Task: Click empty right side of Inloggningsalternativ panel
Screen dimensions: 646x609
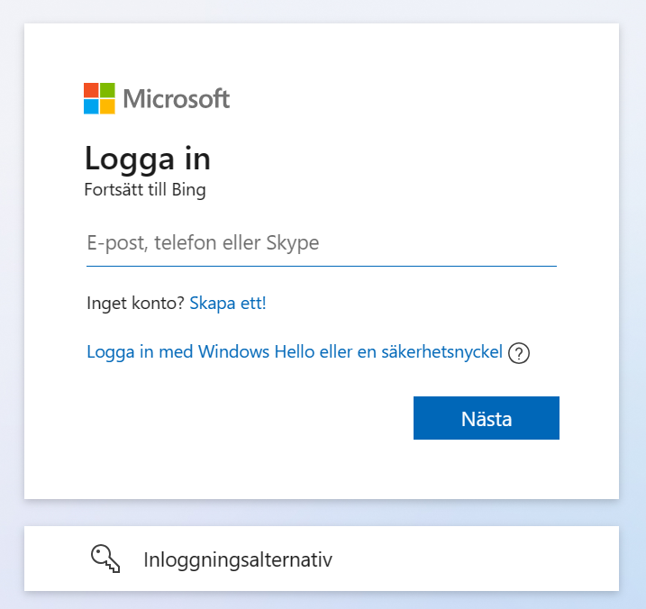Action: [x=505, y=559]
